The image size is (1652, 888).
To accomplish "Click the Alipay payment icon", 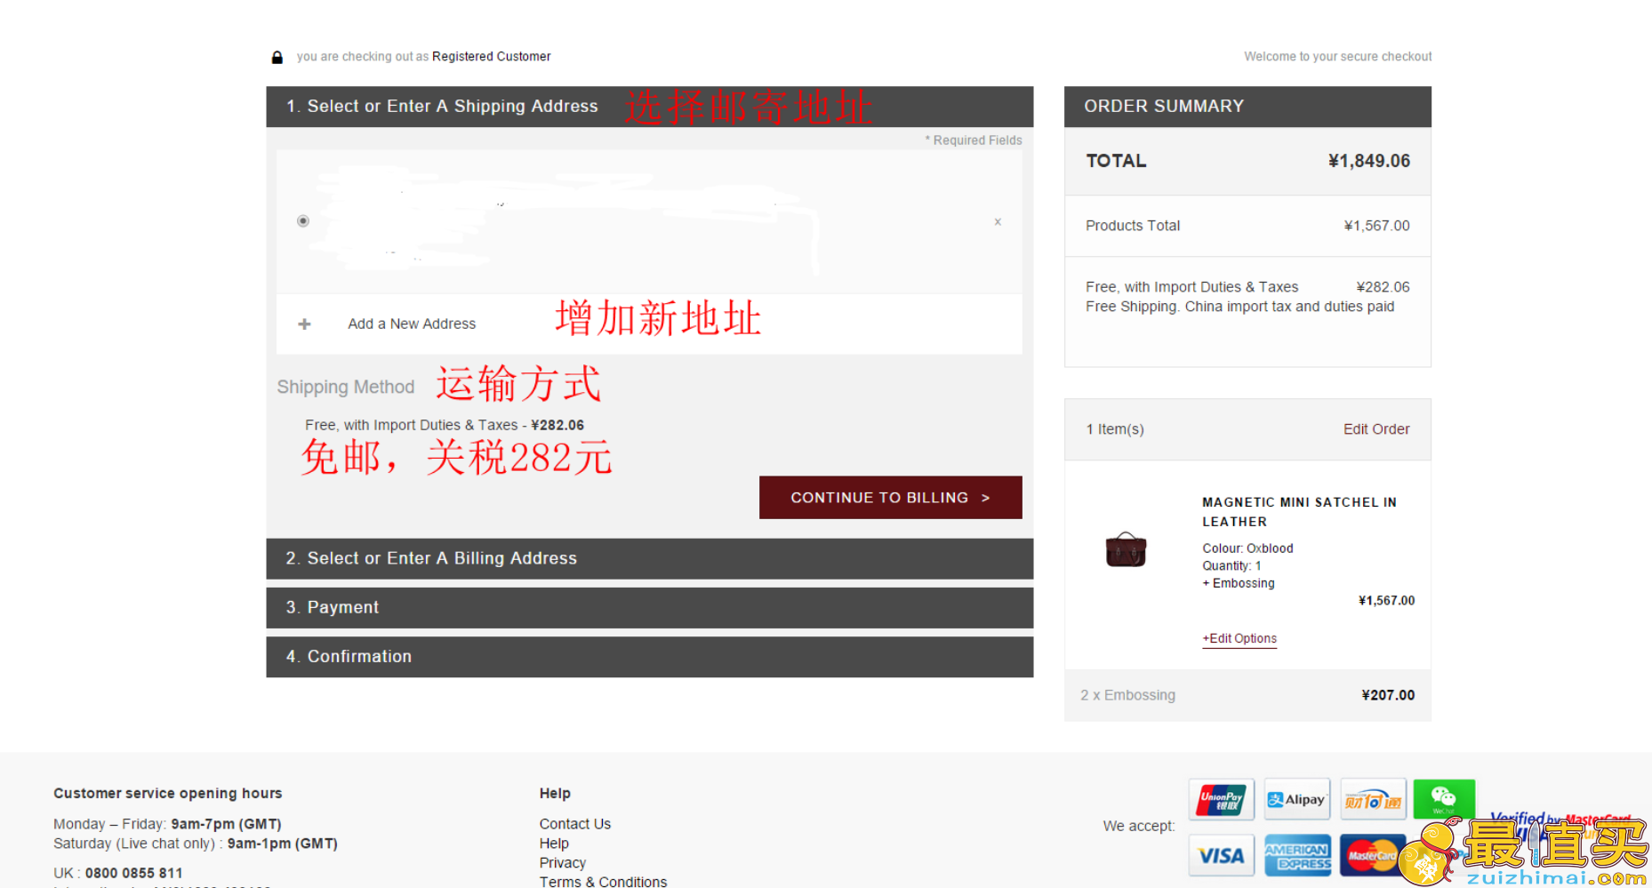I will pos(1297,800).
